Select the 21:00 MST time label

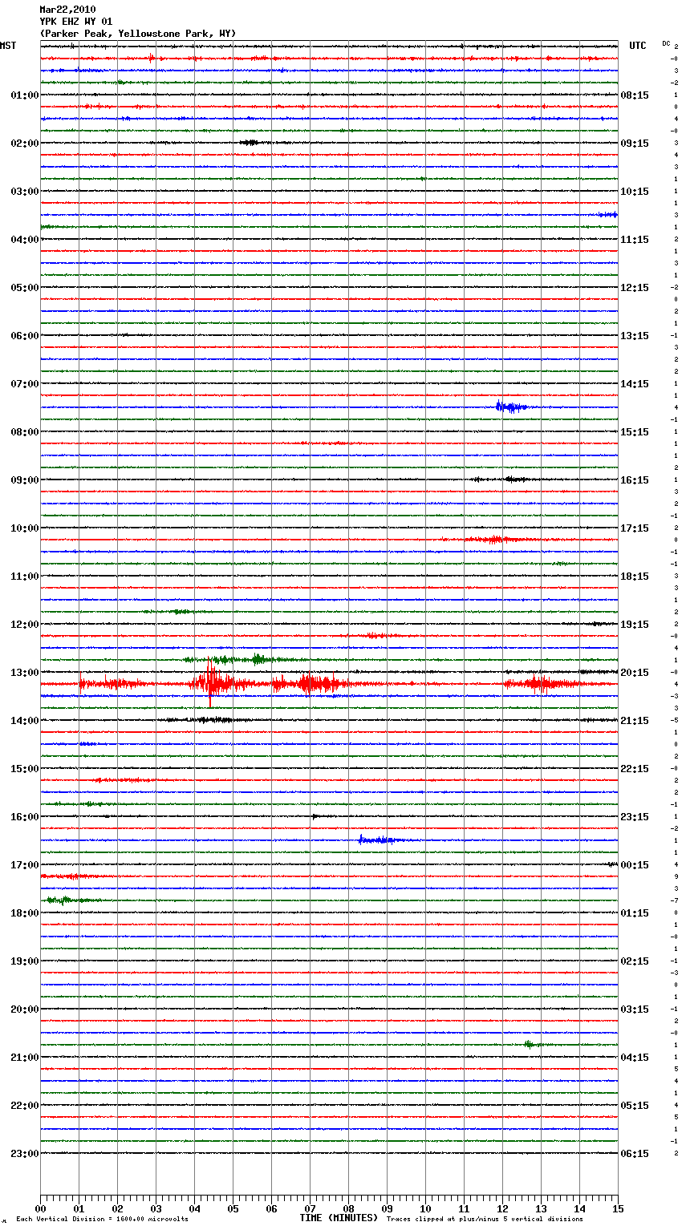(25, 1058)
